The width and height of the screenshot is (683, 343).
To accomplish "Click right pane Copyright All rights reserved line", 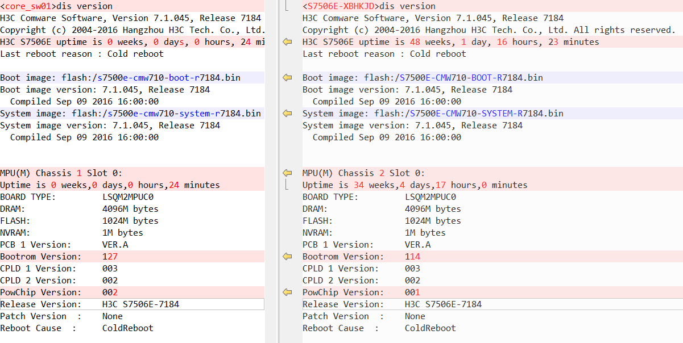I will [x=489, y=30].
